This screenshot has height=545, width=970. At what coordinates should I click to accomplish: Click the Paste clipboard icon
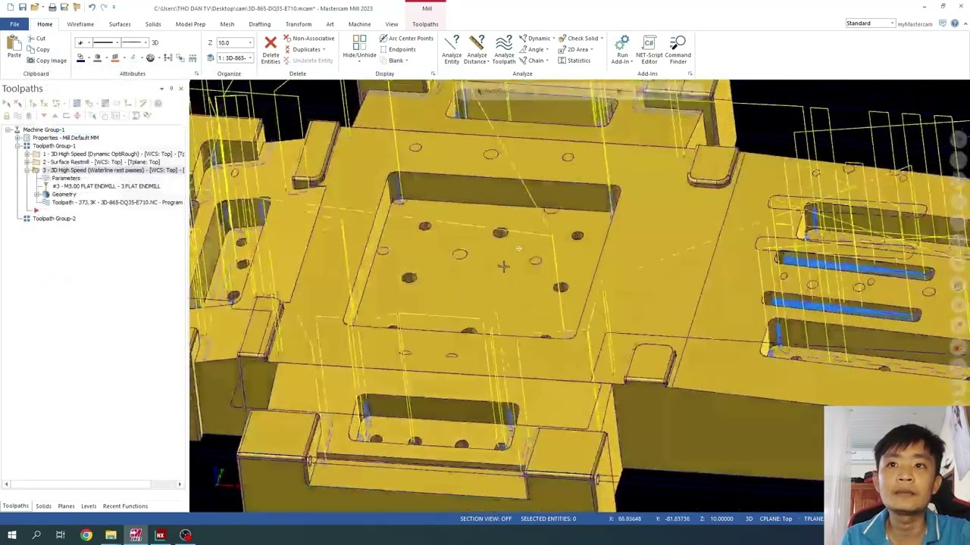coord(14,43)
